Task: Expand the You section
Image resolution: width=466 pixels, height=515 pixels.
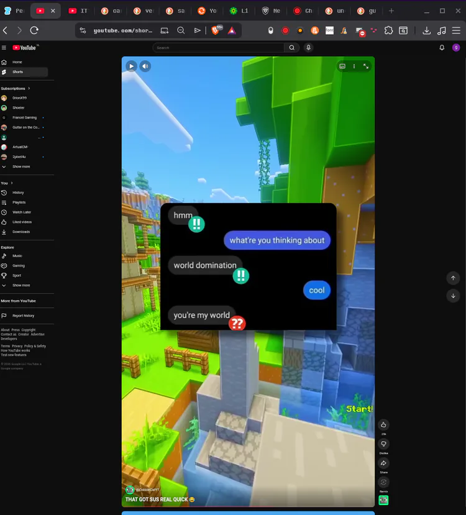Action: pyautogui.click(x=7, y=183)
